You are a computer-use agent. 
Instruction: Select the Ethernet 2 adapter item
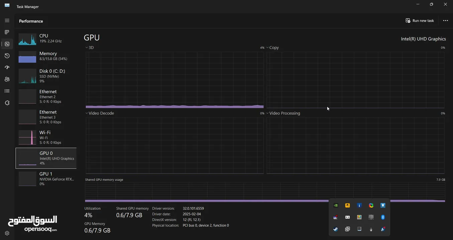(x=46, y=96)
